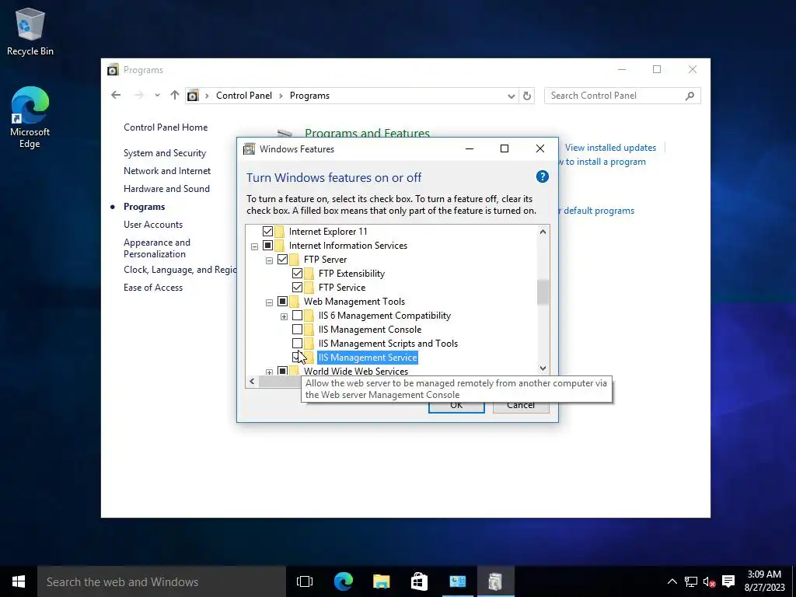This screenshot has width=796, height=597.
Task: Show hidden system tray icons
Action: [672, 581]
